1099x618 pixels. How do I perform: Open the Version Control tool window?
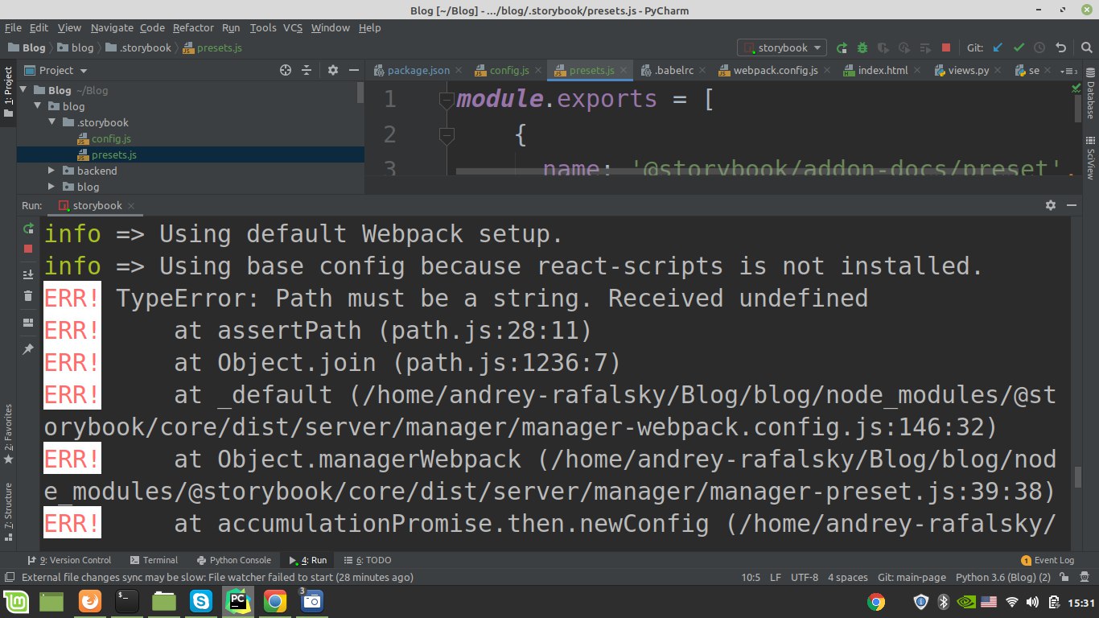(69, 560)
